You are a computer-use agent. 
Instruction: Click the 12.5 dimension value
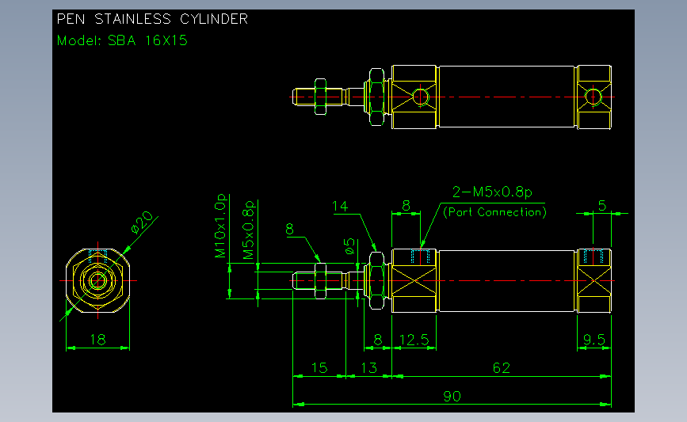(414, 340)
